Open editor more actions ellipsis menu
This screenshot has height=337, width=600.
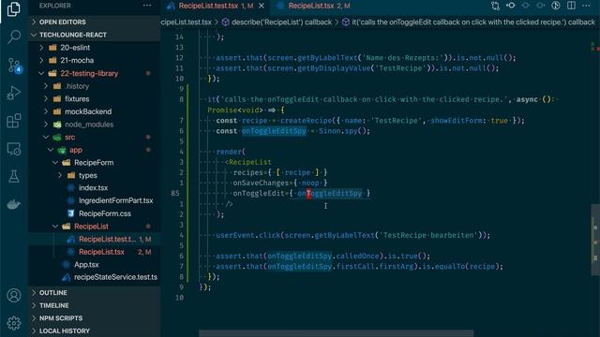point(586,6)
